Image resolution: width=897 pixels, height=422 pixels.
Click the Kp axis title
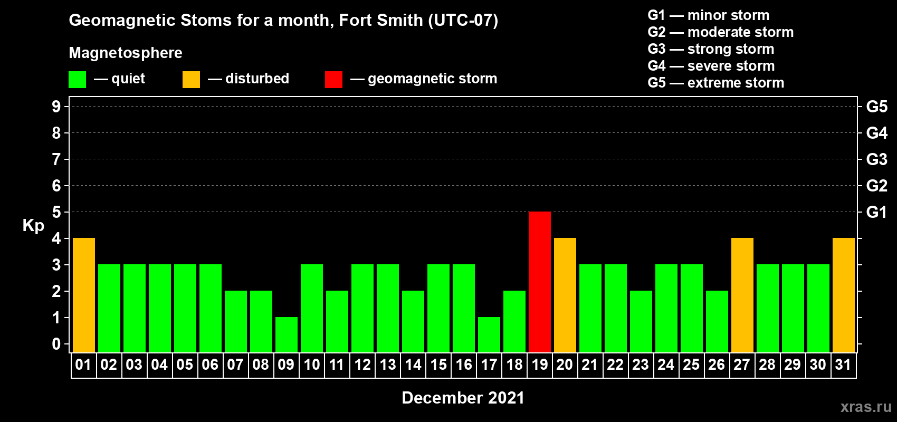pos(33,226)
